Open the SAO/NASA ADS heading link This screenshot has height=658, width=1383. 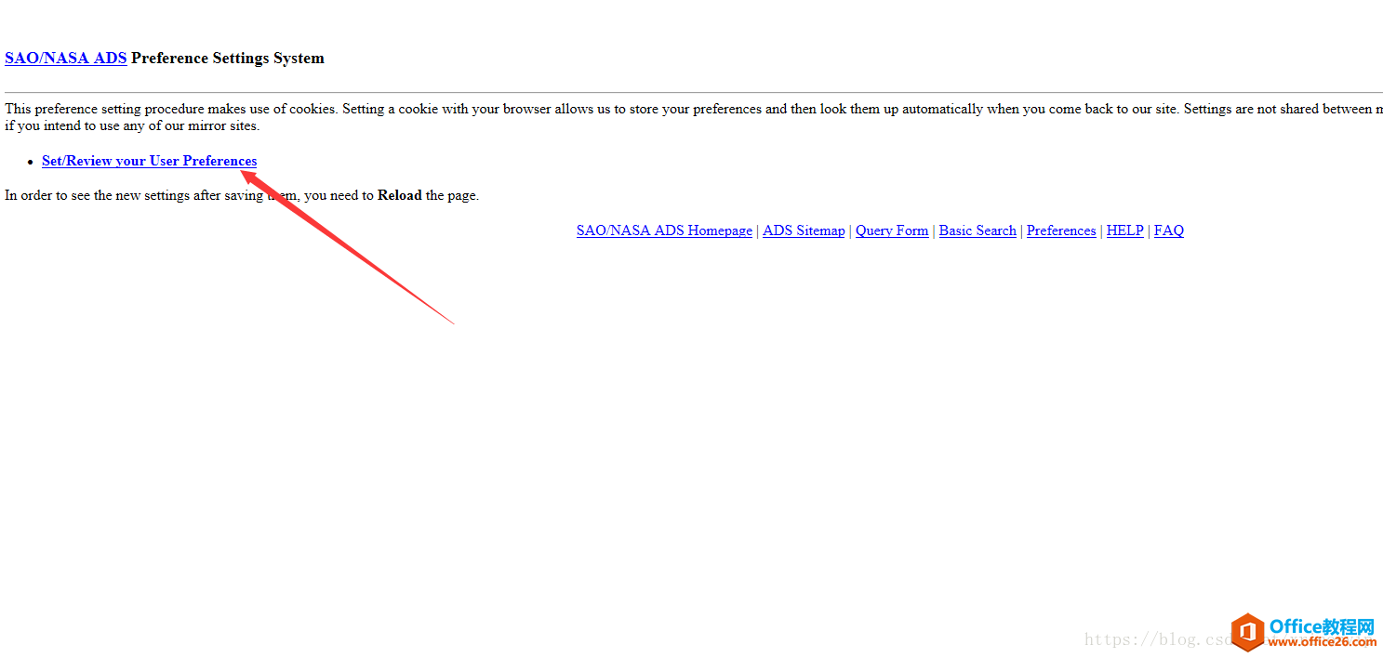tap(66, 58)
